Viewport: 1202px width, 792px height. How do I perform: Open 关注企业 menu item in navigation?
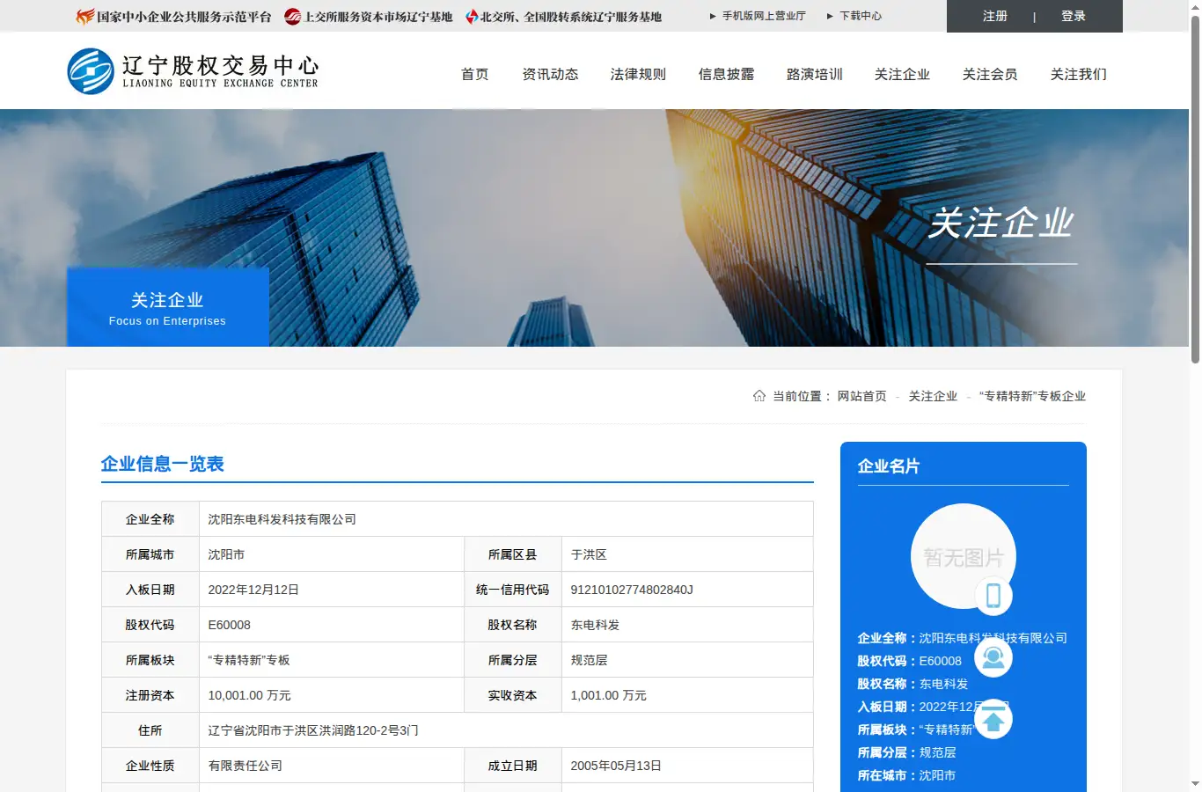point(903,74)
